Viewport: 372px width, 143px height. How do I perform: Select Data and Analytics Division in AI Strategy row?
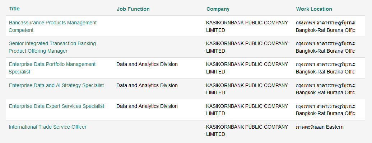[x=147, y=85]
